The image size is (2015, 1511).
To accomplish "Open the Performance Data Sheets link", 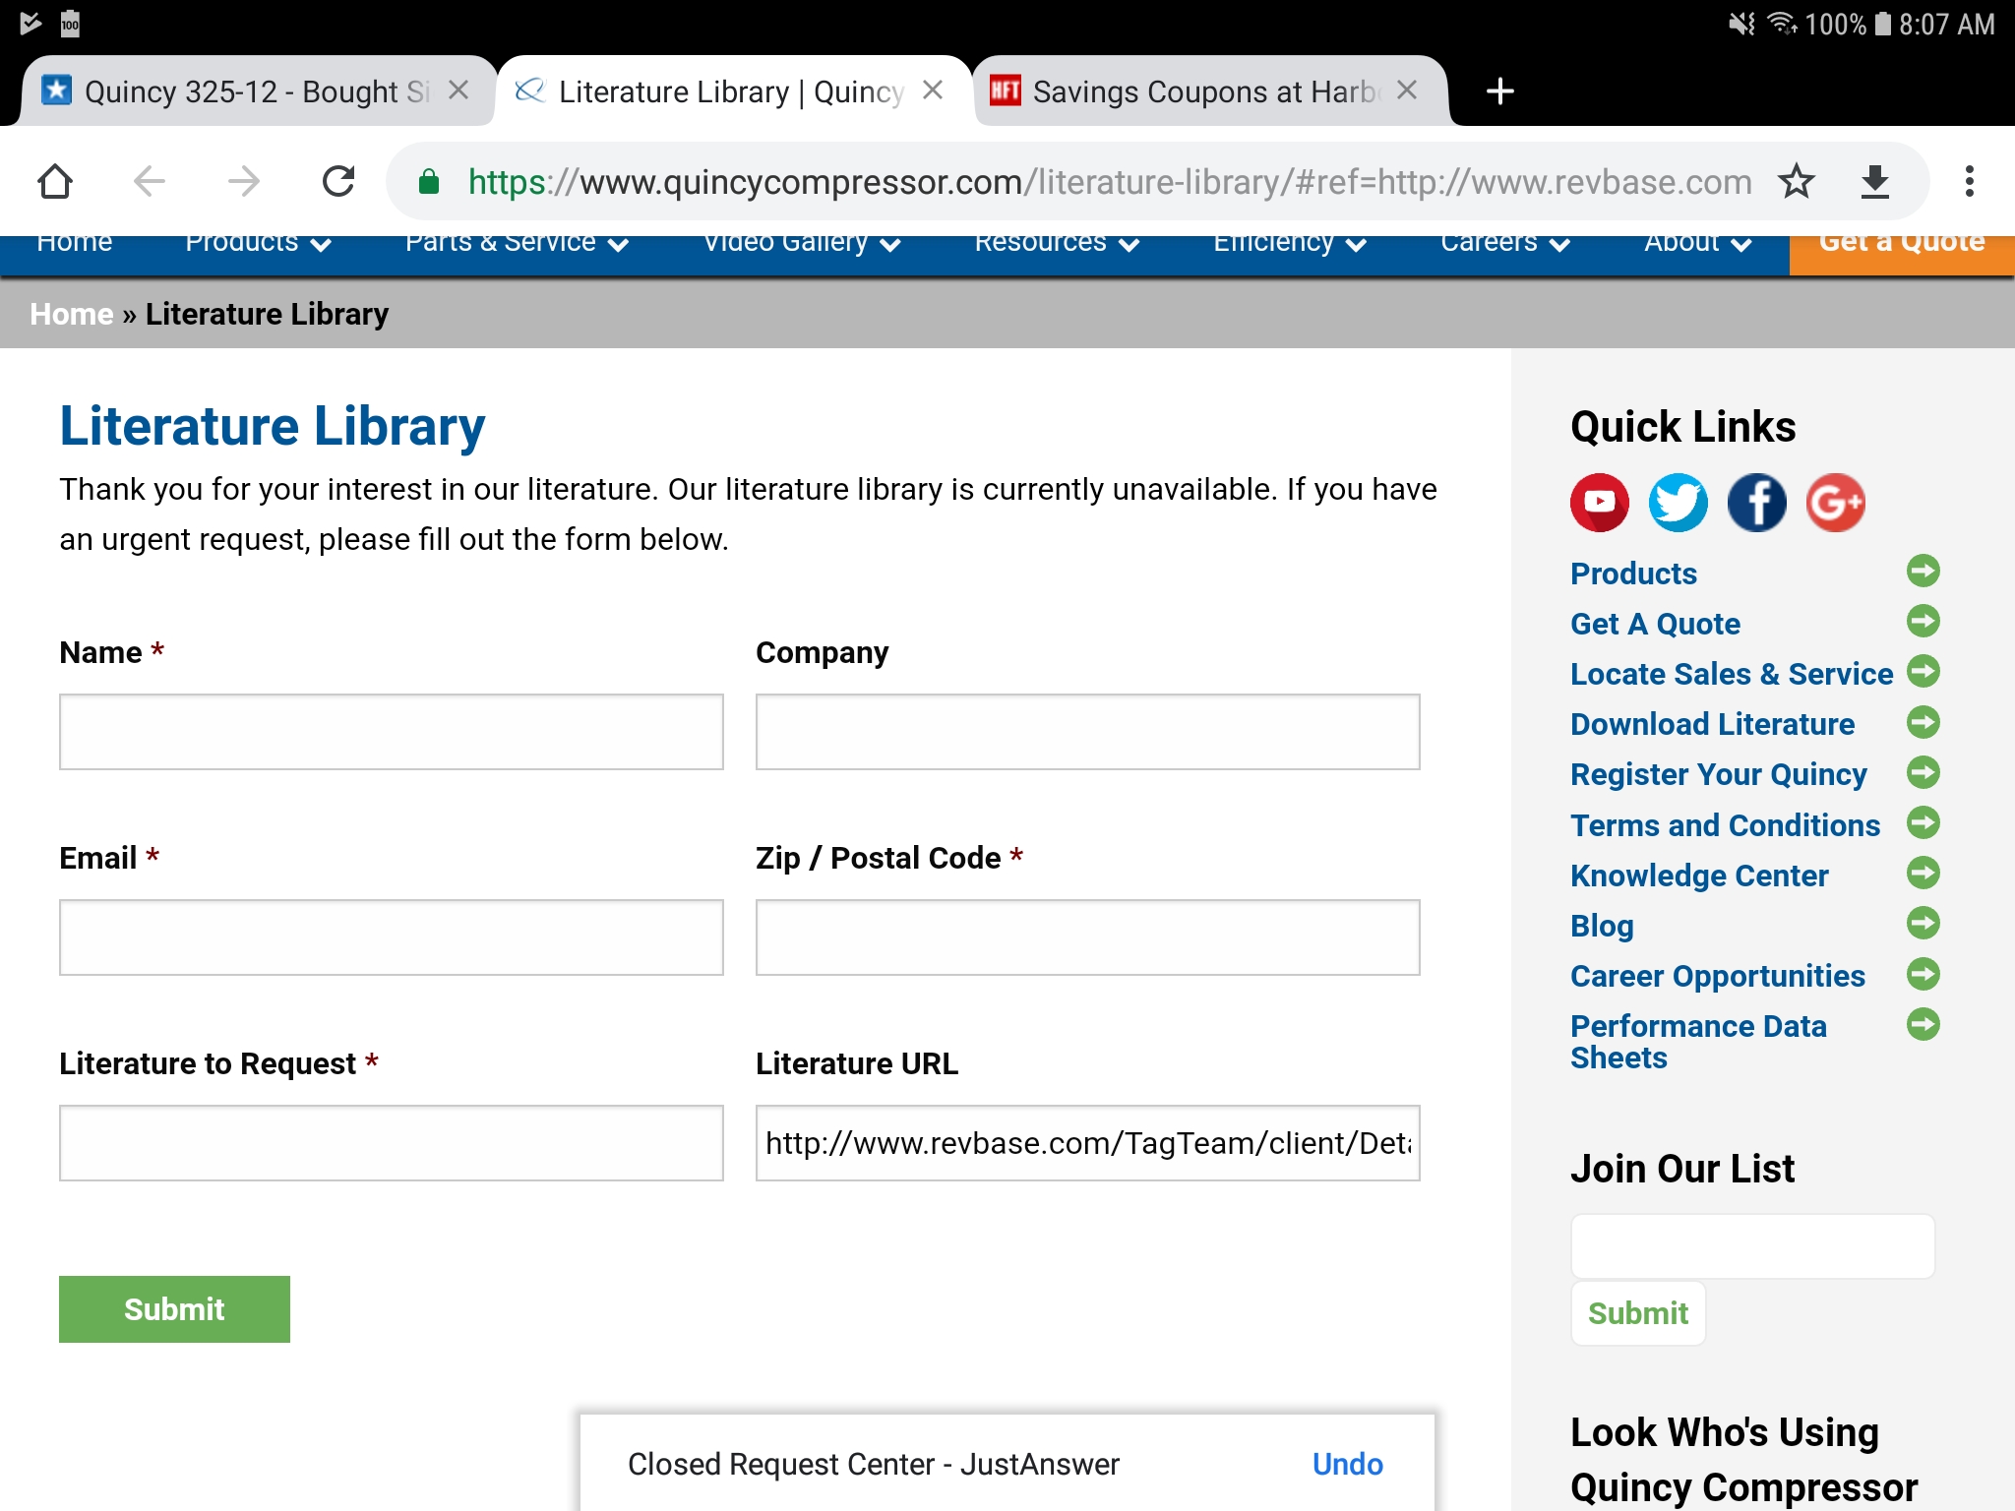I will pyautogui.click(x=1698, y=1042).
